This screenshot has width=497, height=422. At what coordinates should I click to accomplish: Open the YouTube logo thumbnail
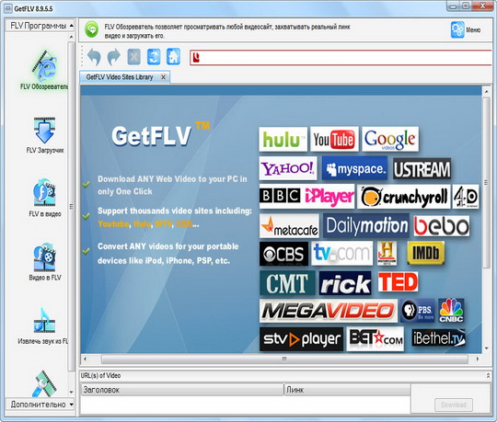[x=334, y=140]
